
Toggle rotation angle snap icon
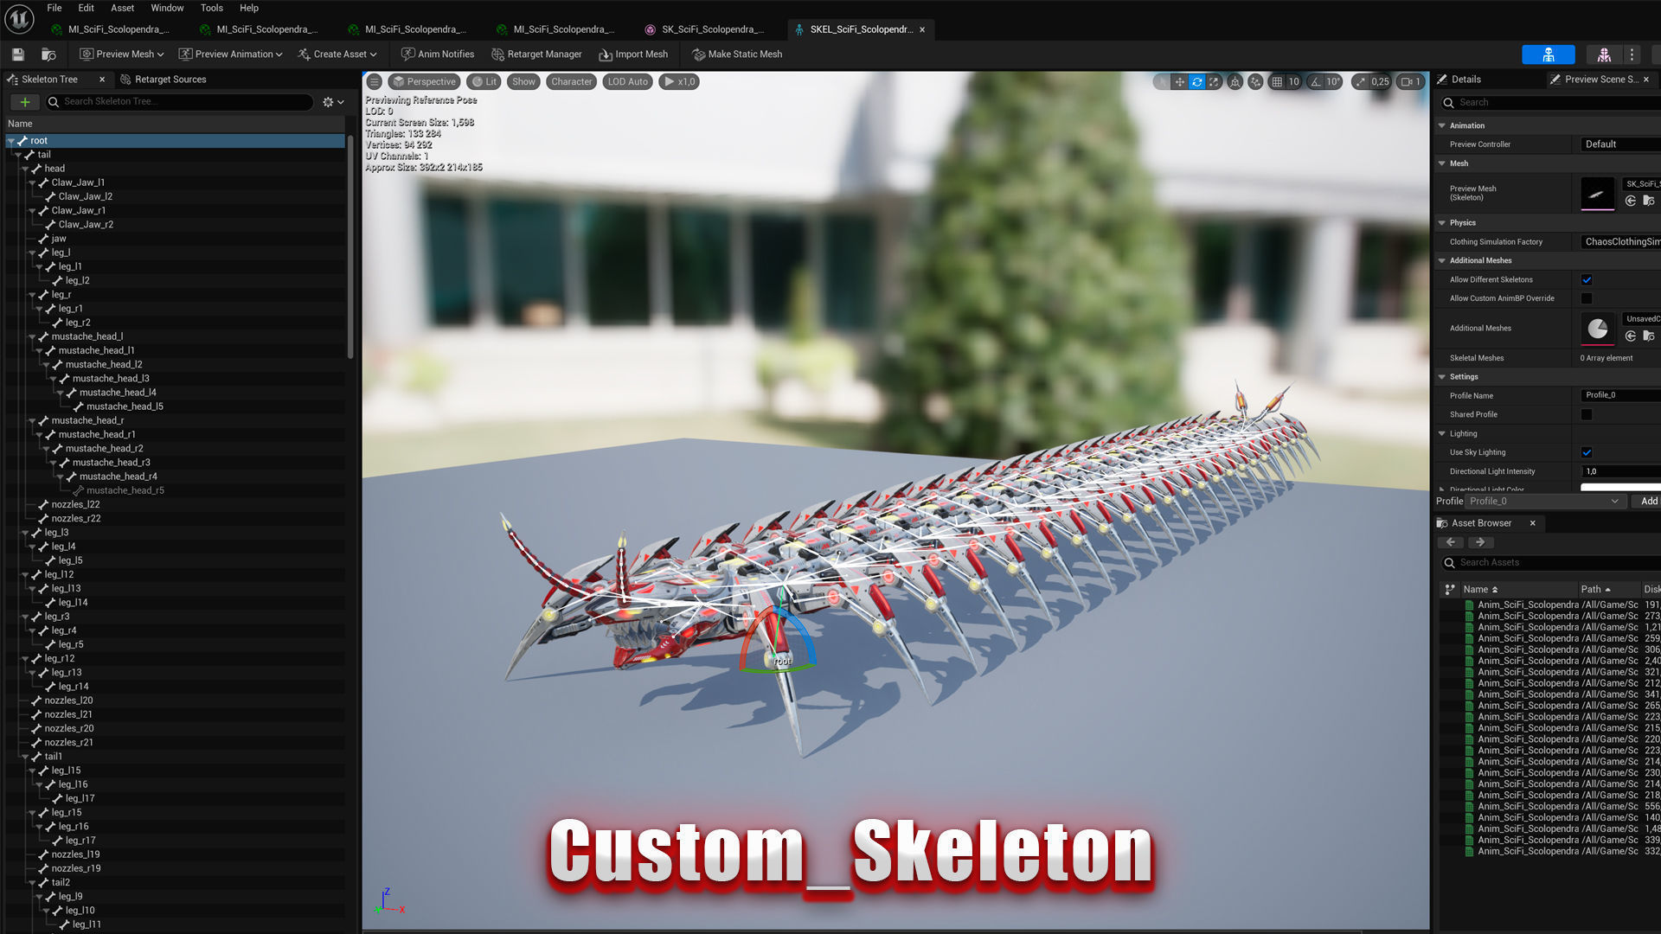(1316, 81)
